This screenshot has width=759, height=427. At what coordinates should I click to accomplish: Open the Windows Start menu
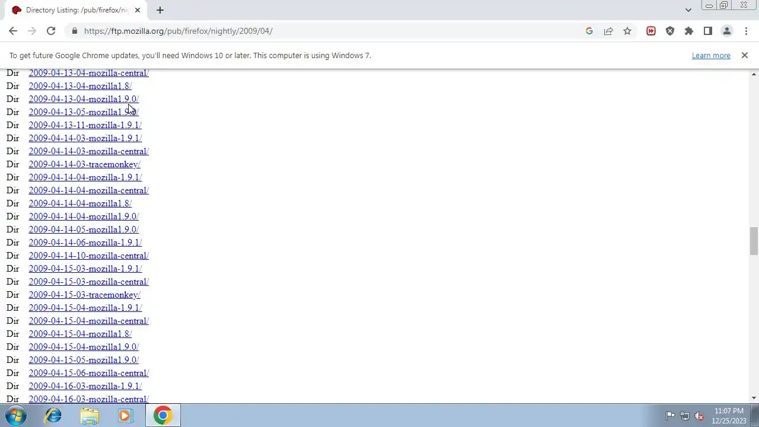16,416
